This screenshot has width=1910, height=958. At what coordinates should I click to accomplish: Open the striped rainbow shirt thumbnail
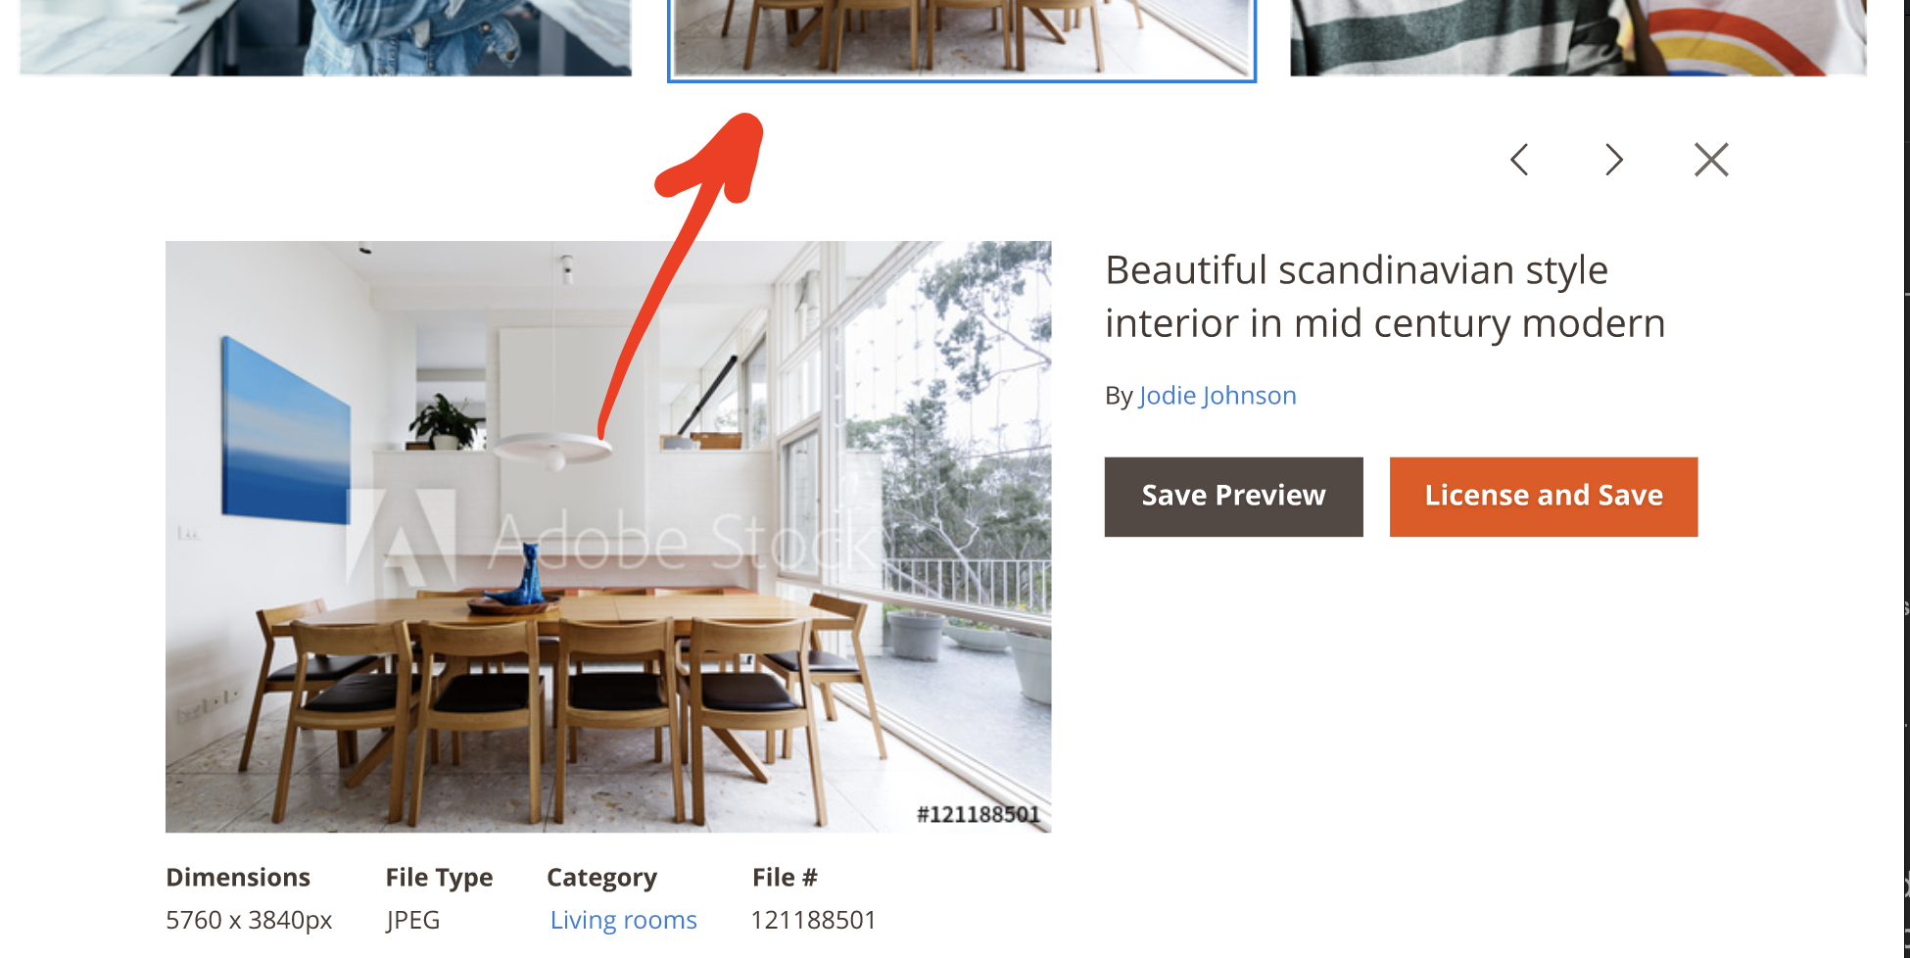[x=1578, y=37]
